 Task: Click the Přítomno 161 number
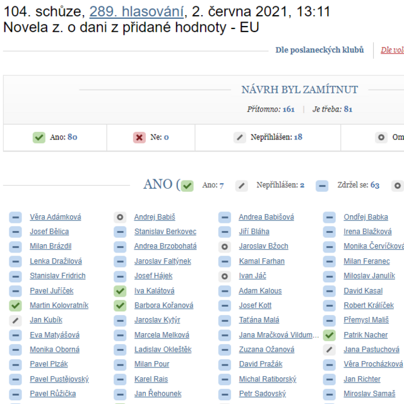coord(288,109)
